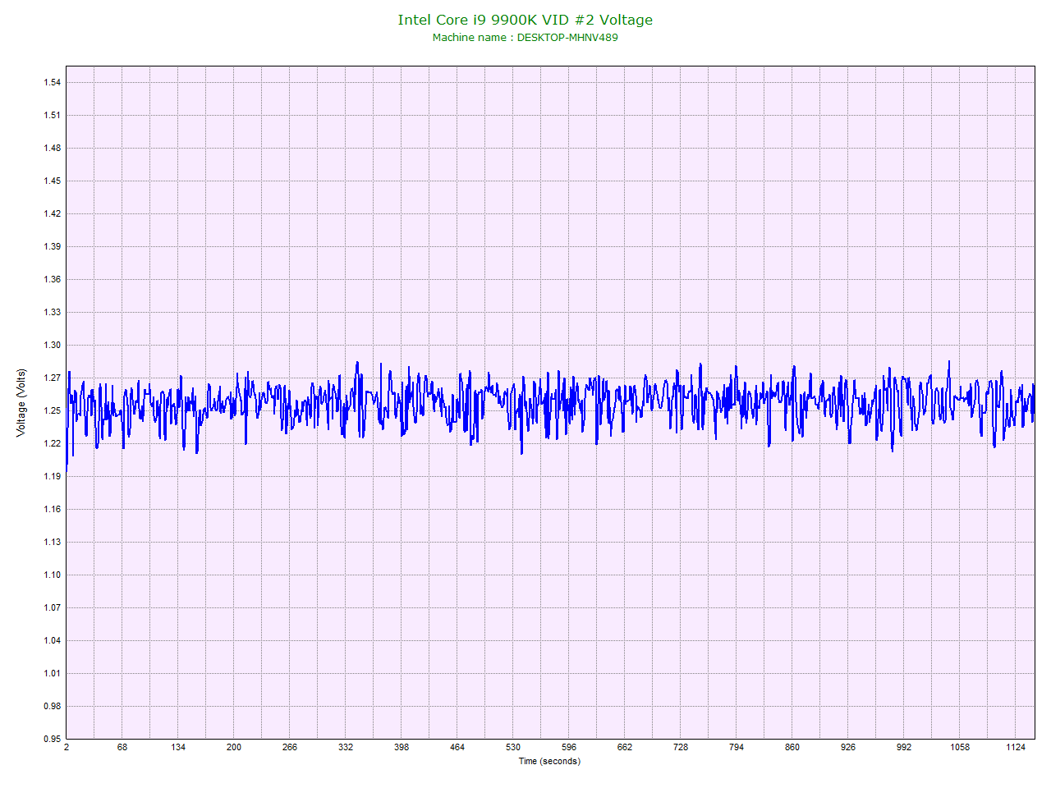Select the 'Machine name : DESKTOP-MHNV489' subtitle
This screenshot has height=788, width=1051.
click(525, 37)
